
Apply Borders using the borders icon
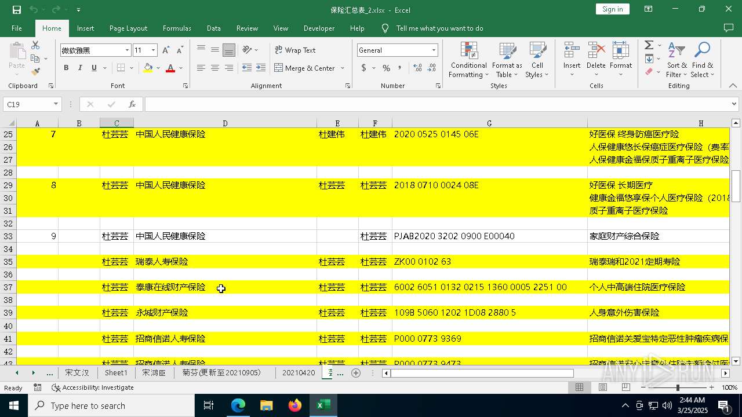point(121,68)
